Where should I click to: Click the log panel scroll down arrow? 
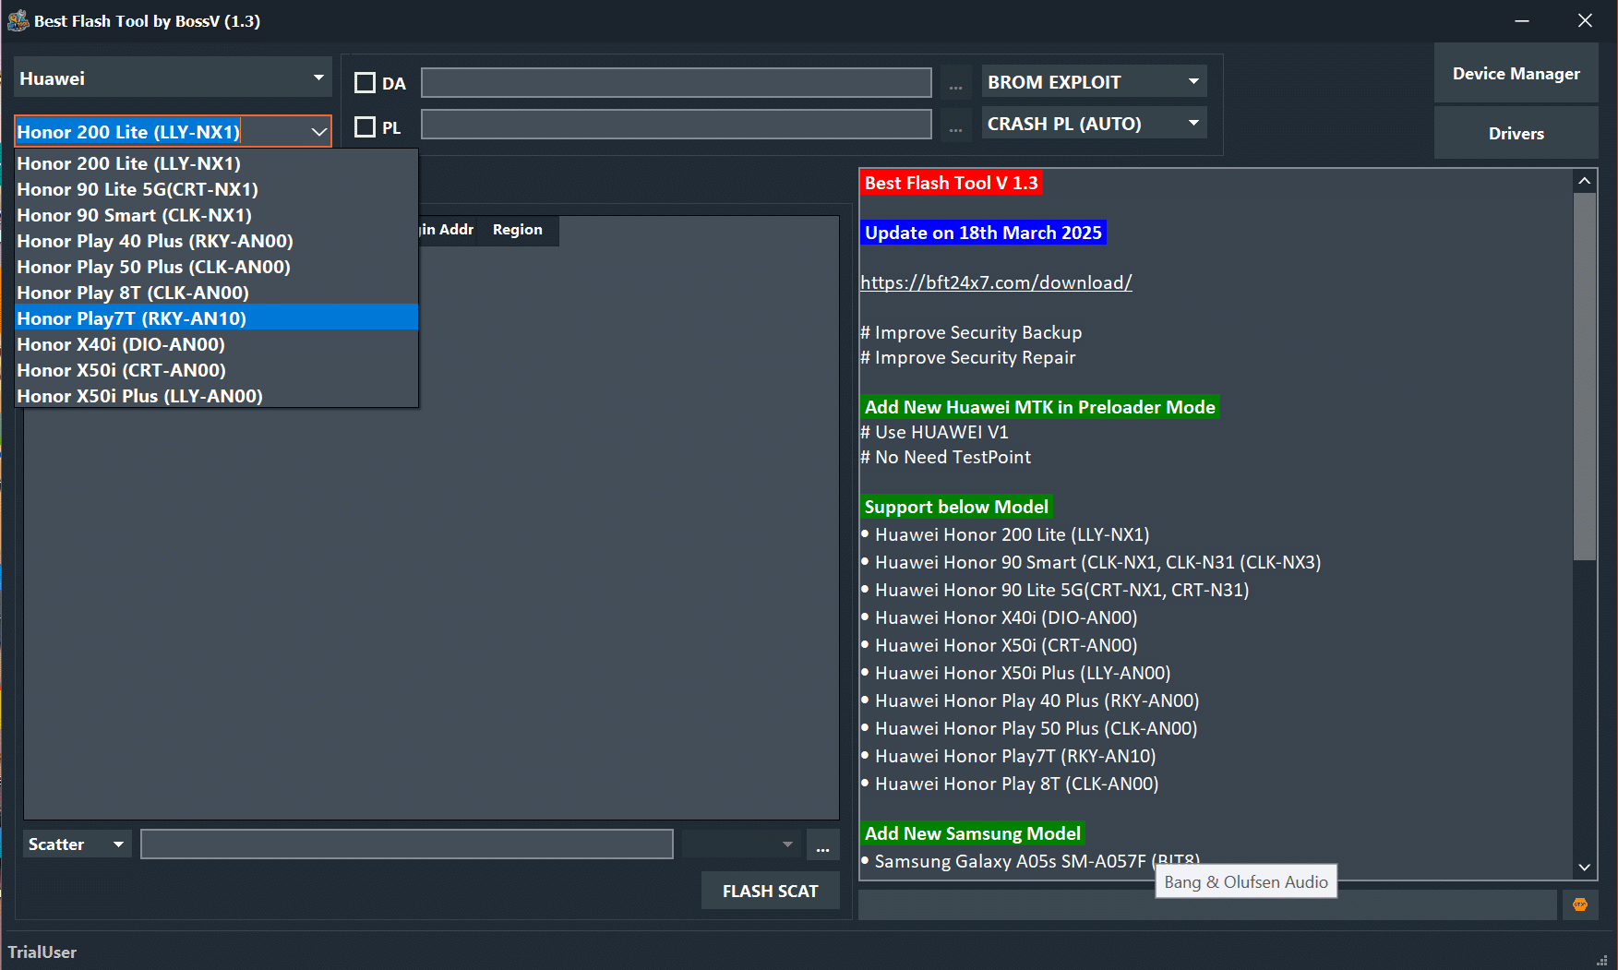tap(1585, 868)
